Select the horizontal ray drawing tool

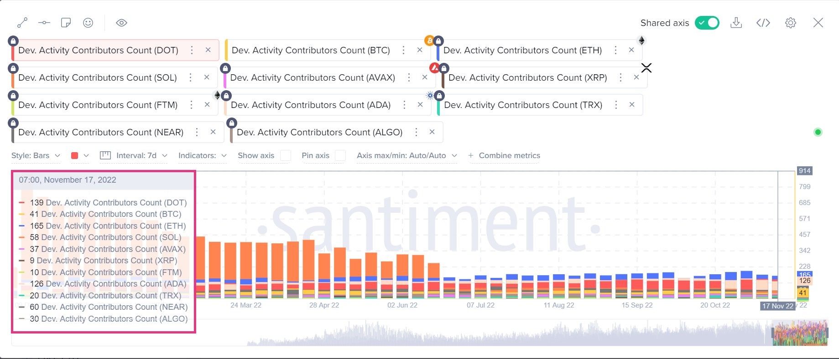pyautogui.click(x=44, y=22)
